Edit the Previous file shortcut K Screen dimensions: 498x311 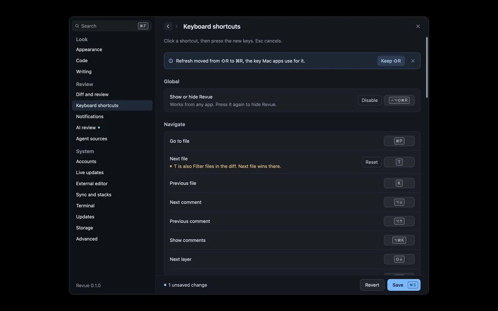[399, 183]
